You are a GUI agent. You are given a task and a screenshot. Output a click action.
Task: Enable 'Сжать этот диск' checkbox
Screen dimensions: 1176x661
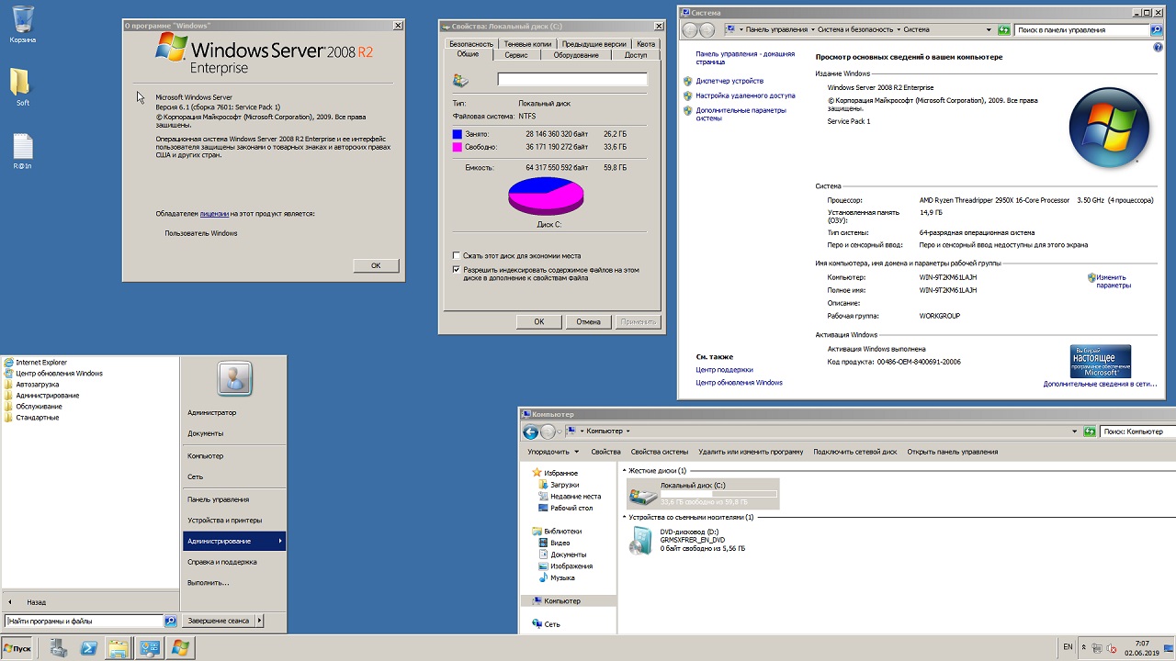[x=457, y=256]
